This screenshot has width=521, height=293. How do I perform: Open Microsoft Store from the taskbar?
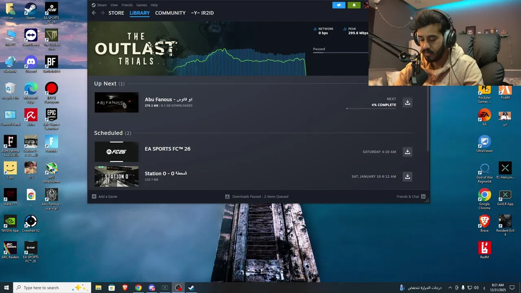tap(112, 288)
